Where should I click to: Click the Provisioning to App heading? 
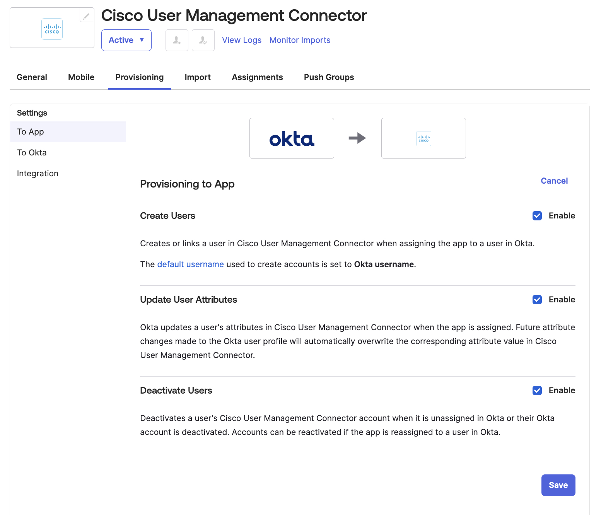[187, 184]
